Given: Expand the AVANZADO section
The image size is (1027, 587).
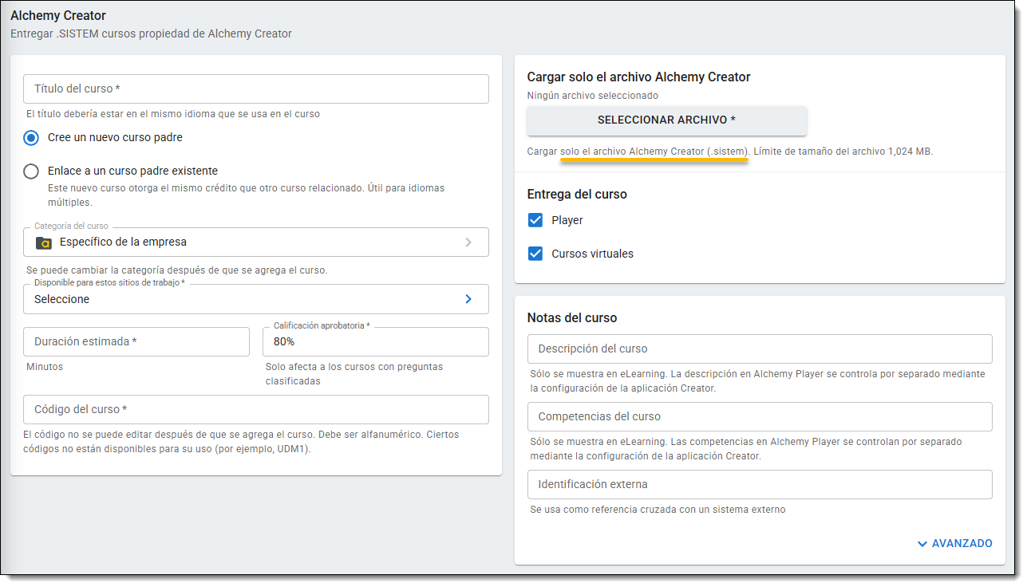Looking at the screenshot, I should click(962, 544).
